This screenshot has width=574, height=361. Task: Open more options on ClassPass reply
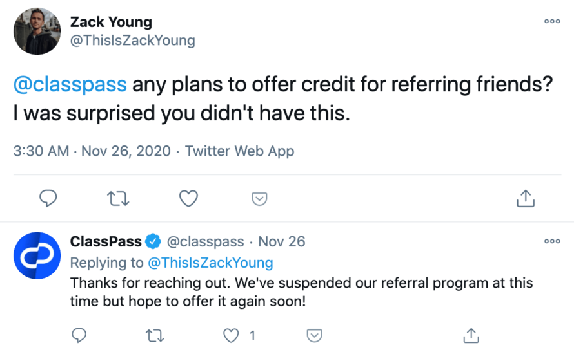coord(552,241)
